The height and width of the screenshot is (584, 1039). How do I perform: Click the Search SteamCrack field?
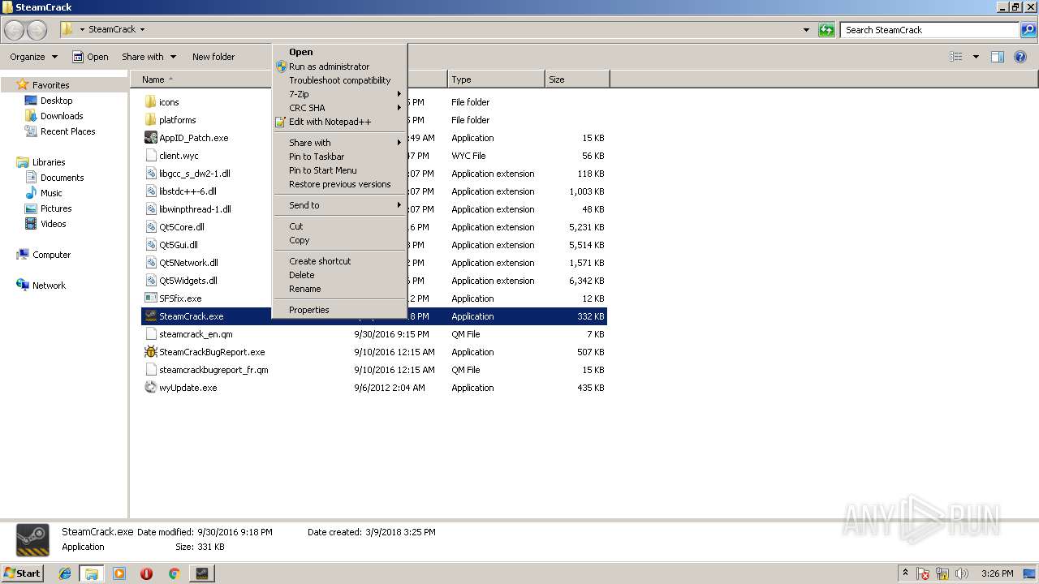point(930,30)
